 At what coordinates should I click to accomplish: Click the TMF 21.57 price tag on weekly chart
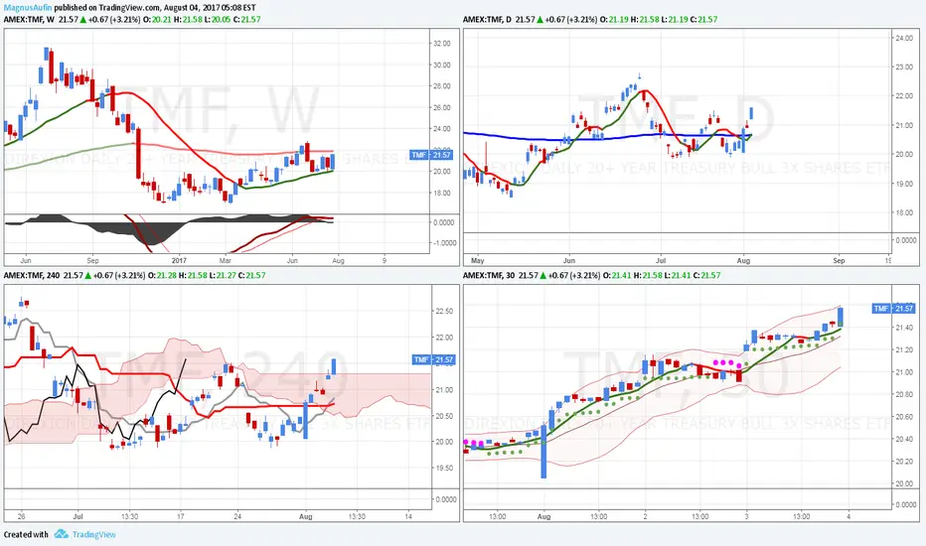[431, 155]
